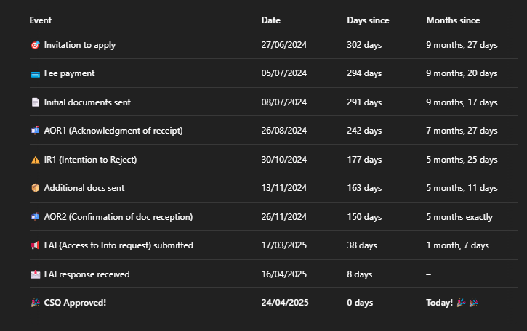Click the mailbox icon next to AOR1
Viewport: 527px width, 331px height.
point(36,131)
